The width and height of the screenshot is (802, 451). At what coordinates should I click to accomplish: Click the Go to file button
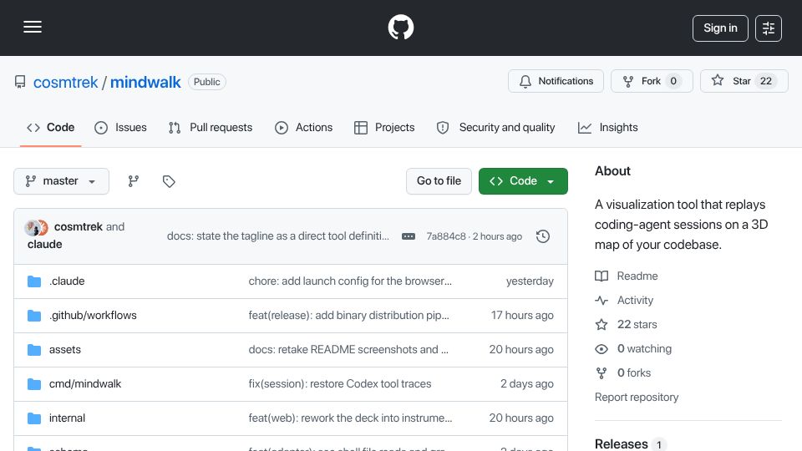(439, 181)
